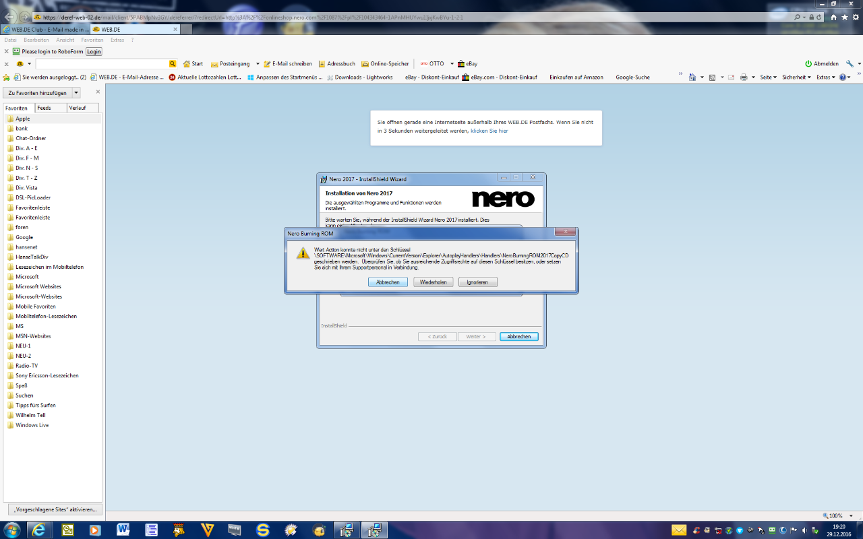Image resolution: width=863 pixels, height=539 pixels.
Task: Open the Apple favorites folder
Action: pyautogui.click(x=23, y=119)
